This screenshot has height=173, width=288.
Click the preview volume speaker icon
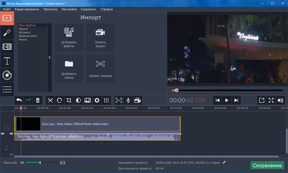pos(280,100)
